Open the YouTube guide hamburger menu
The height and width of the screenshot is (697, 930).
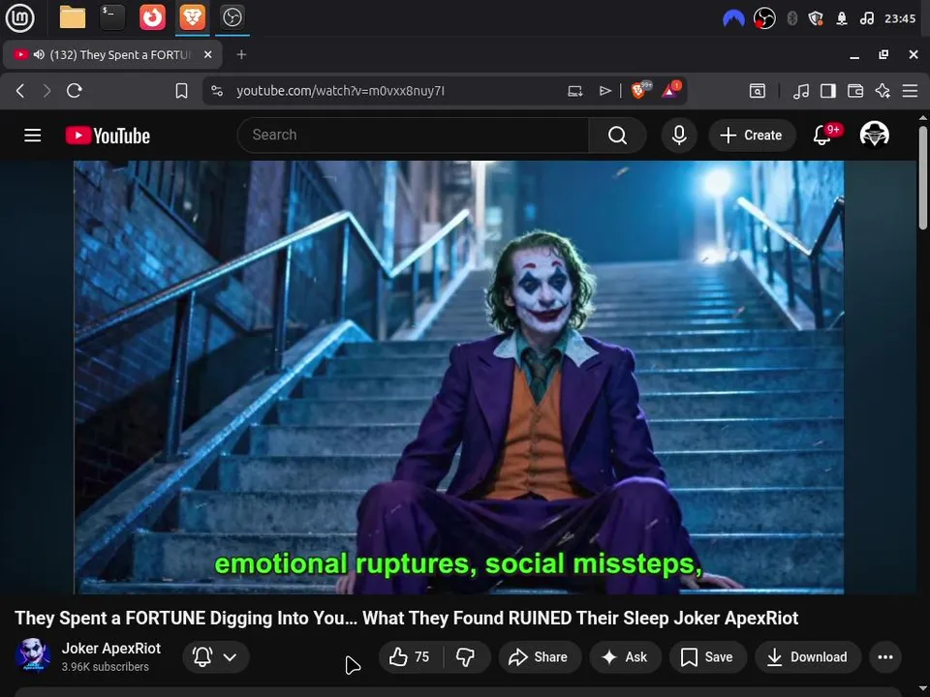33,136
